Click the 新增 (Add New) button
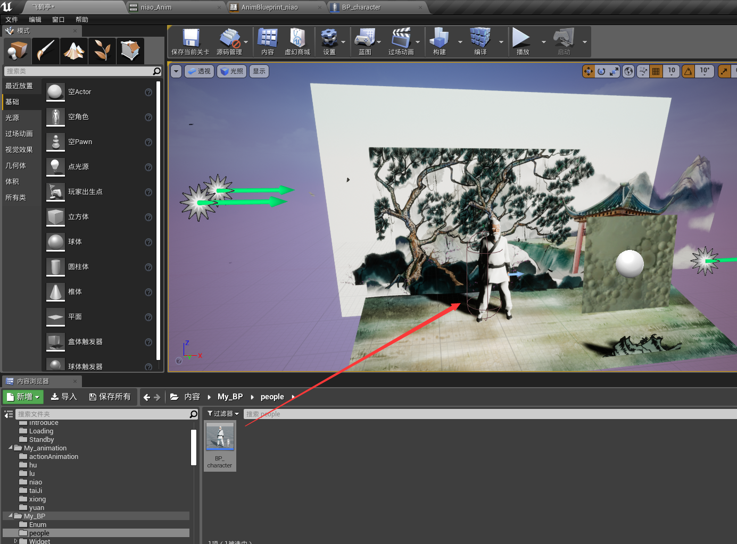The height and width of the screenshot is (544, 737). [x=23, y=397]
